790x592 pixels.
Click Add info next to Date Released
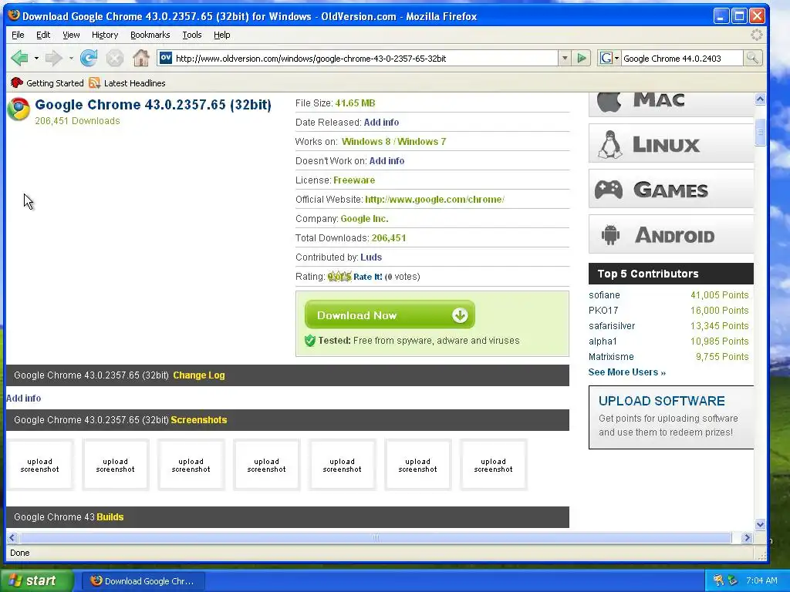(381, 123)
